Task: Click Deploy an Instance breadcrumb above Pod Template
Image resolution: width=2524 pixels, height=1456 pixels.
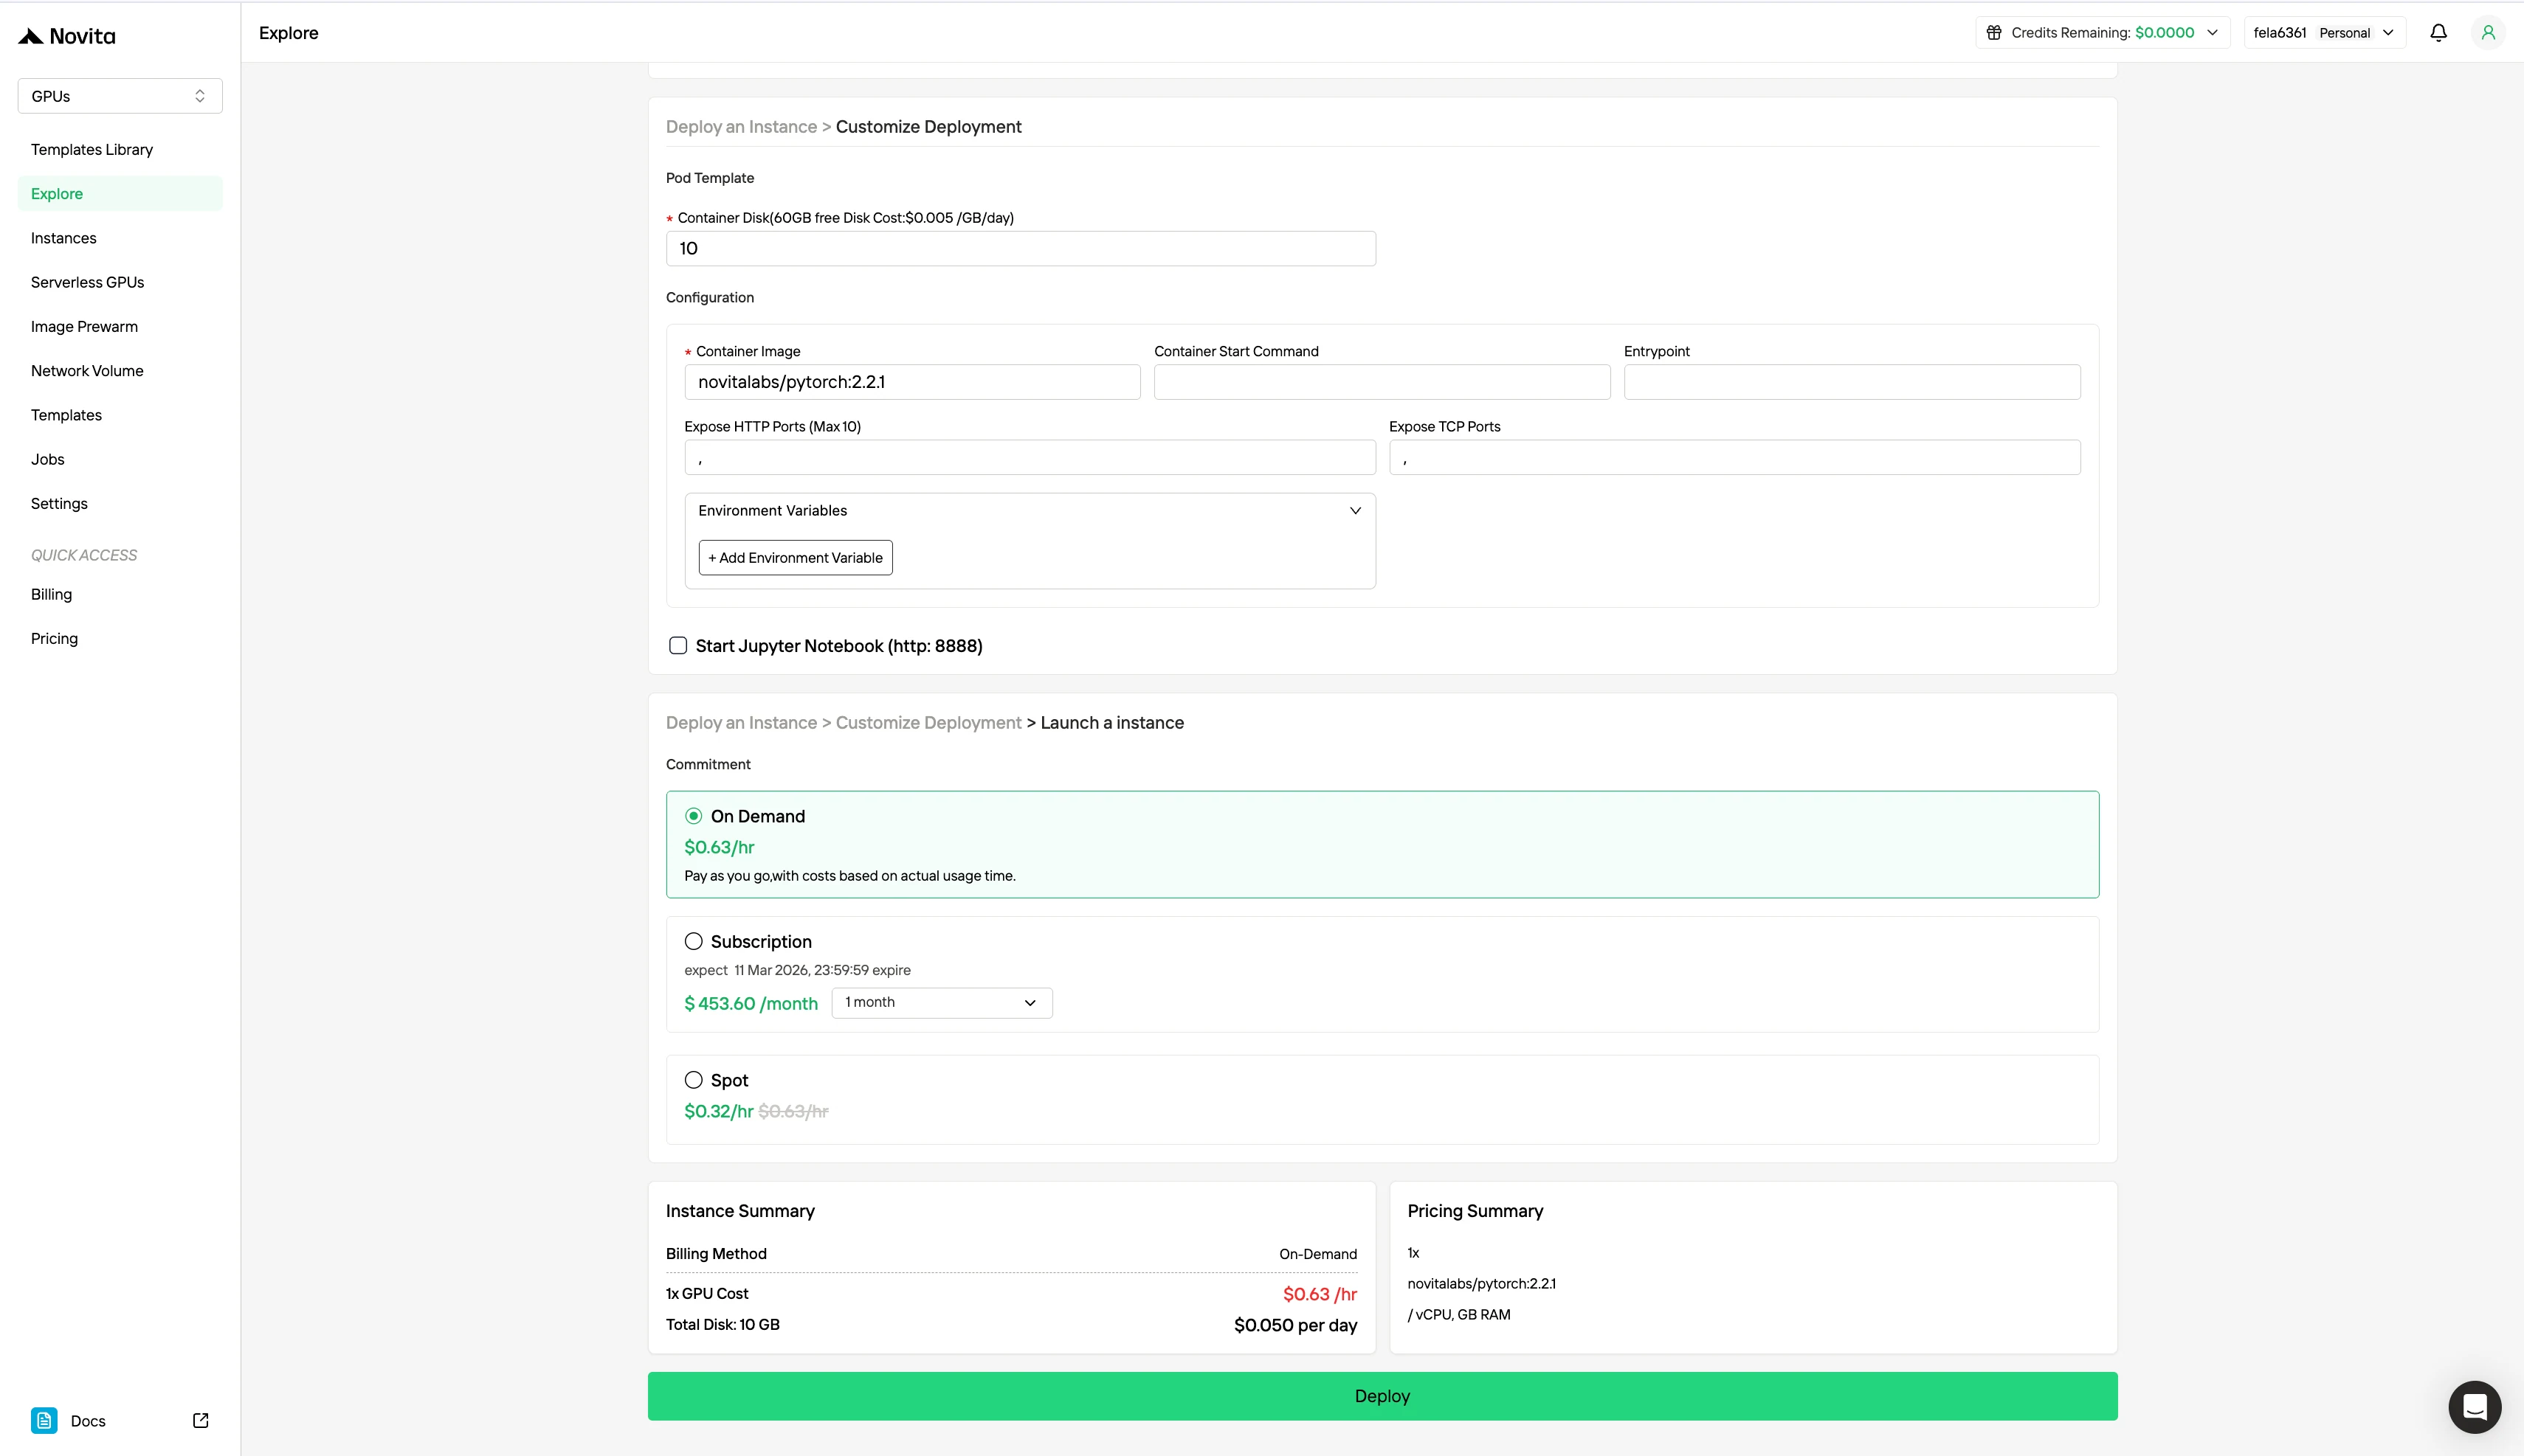Action: (x=741, y=127)
